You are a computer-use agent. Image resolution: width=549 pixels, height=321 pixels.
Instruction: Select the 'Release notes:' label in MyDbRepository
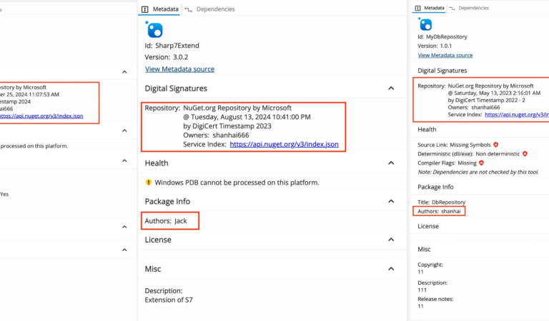click(x=435, y=299)
